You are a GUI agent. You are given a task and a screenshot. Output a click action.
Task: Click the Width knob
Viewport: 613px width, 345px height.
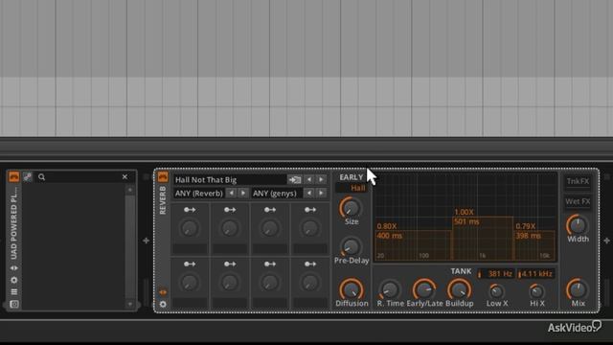(x=578, y=225)
